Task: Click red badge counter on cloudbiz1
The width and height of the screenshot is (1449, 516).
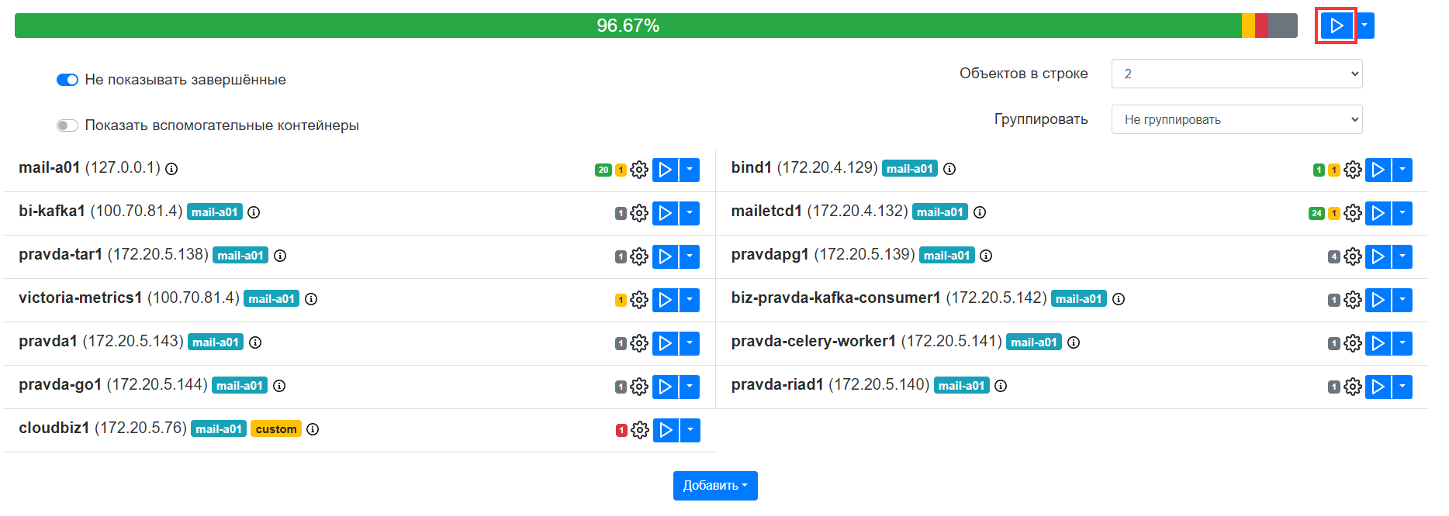Action: [x=621, y=430]
